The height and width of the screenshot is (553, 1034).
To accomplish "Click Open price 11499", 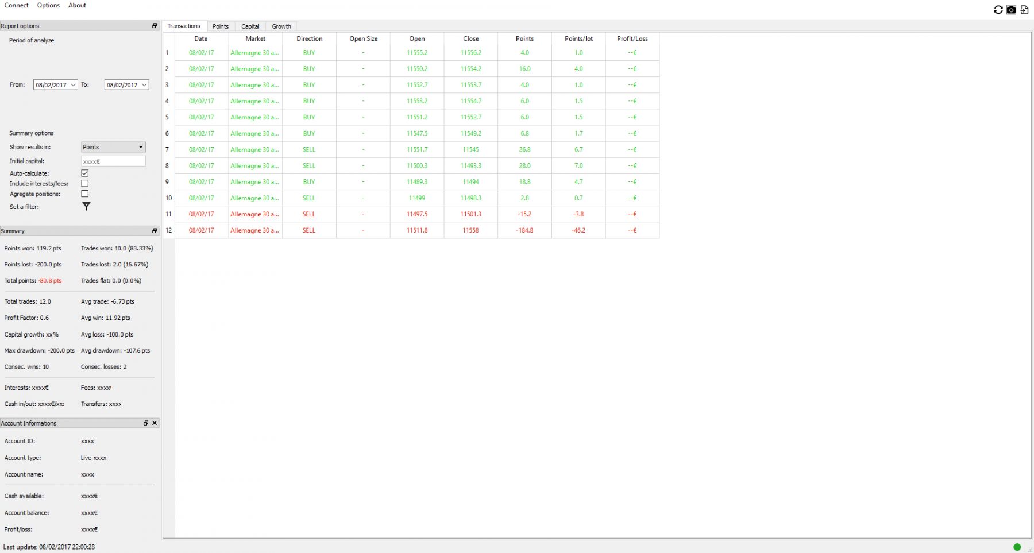I will (417, 198).
